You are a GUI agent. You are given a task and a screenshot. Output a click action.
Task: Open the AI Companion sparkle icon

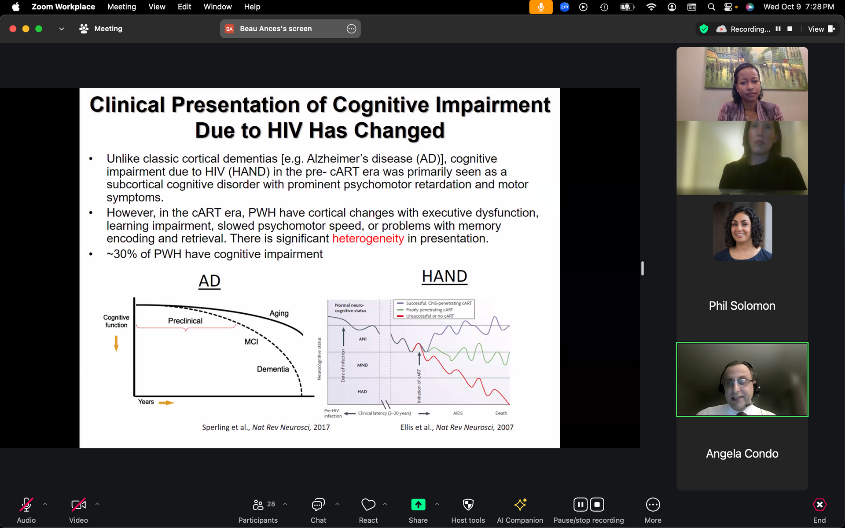tap(520, 505)
